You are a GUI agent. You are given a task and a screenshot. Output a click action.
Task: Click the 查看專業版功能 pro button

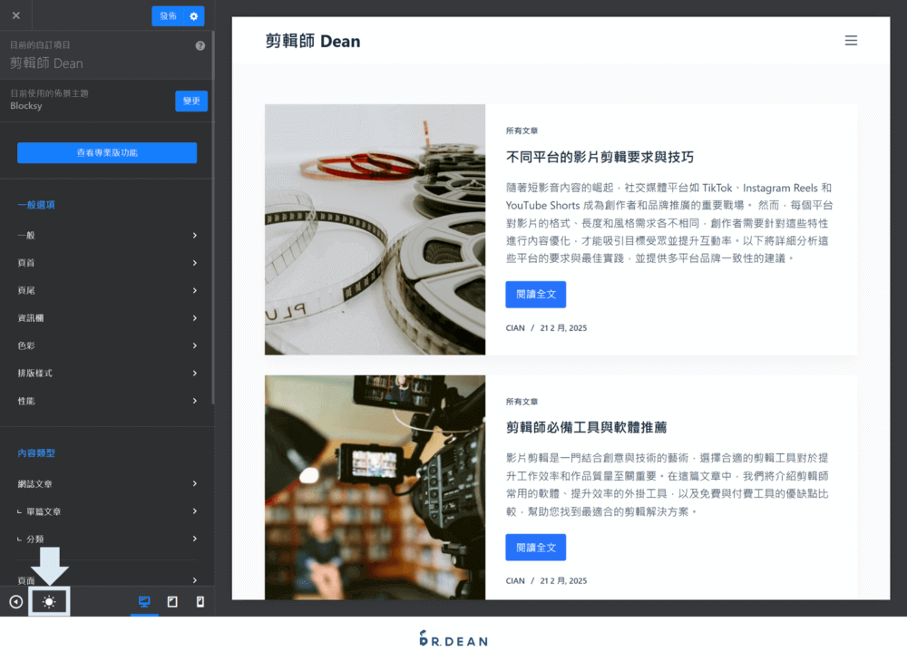point(106,152)
